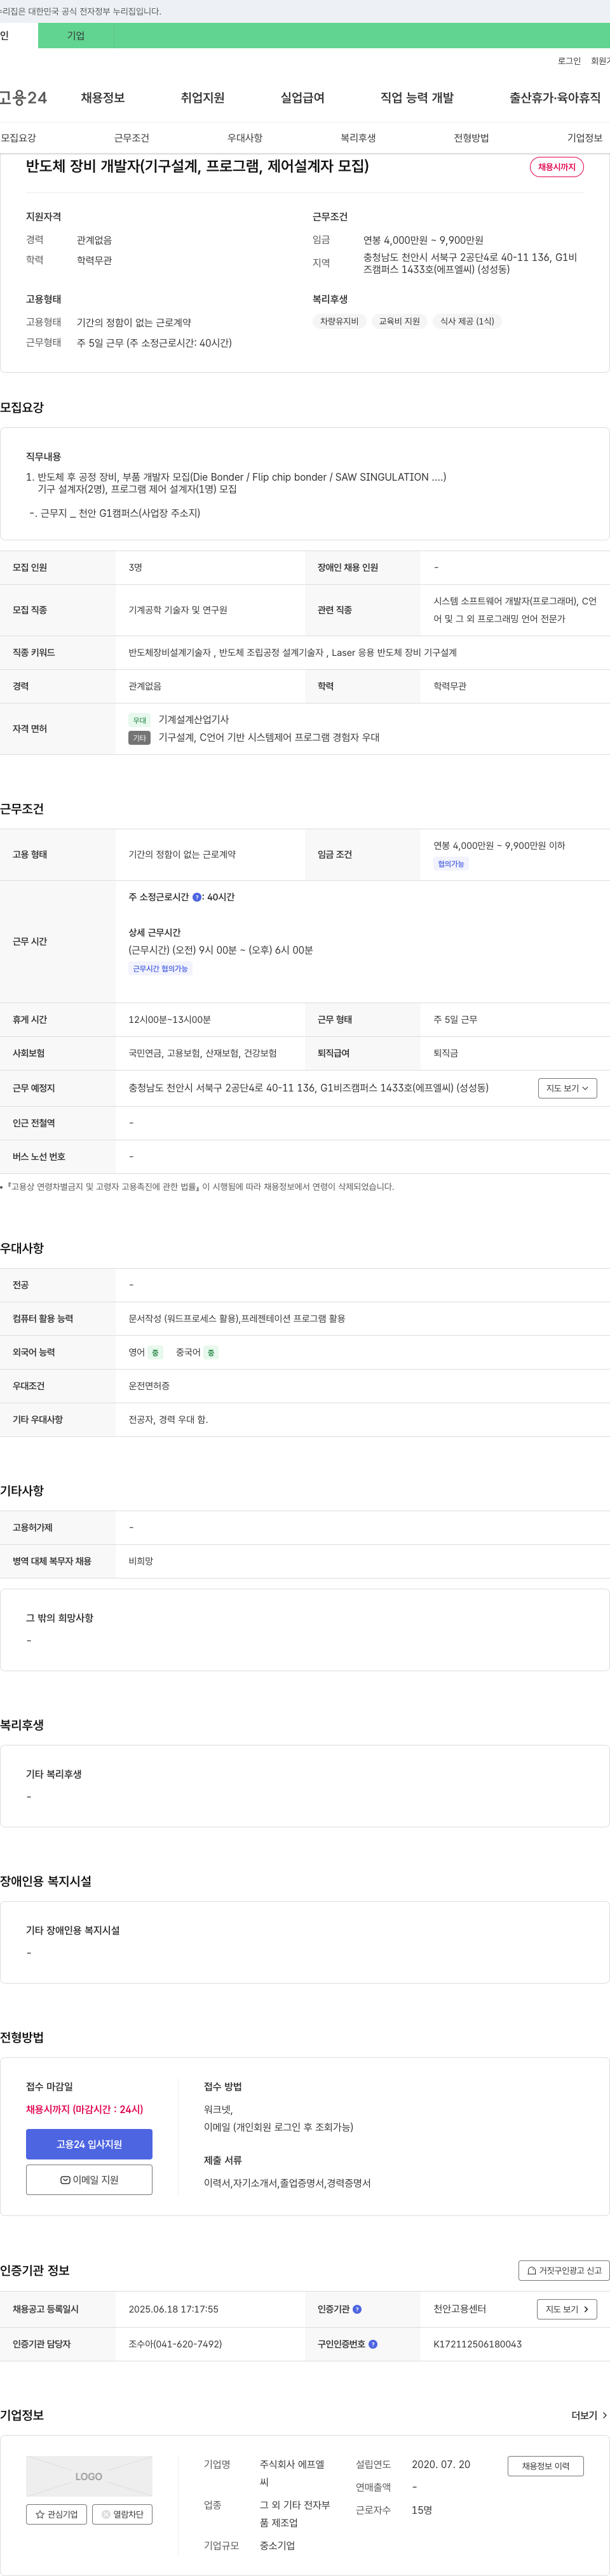Click the 채용시까지 badge

(x=557, y=167)
